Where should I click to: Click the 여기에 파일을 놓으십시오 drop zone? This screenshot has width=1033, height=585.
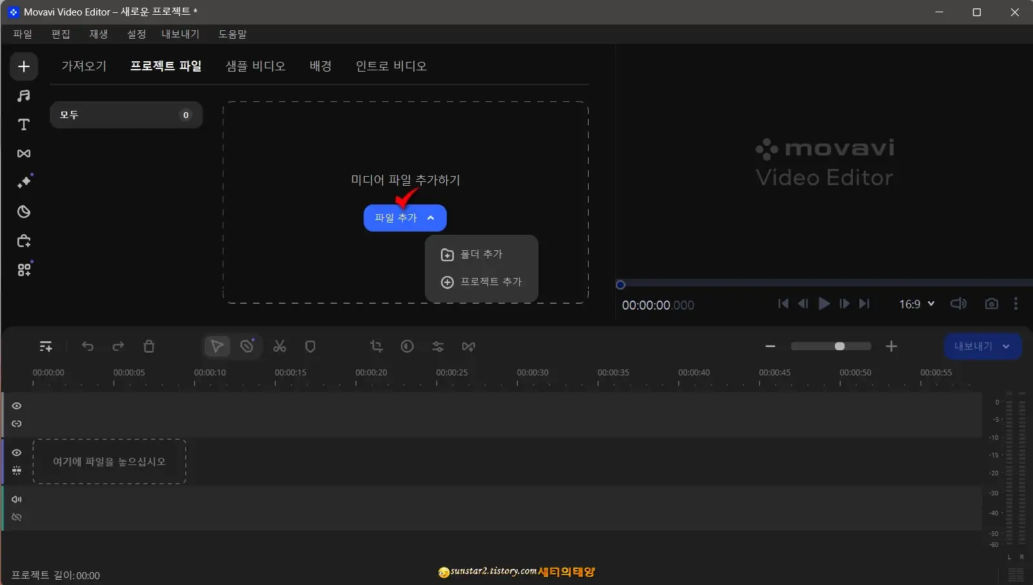coord(109,462)
